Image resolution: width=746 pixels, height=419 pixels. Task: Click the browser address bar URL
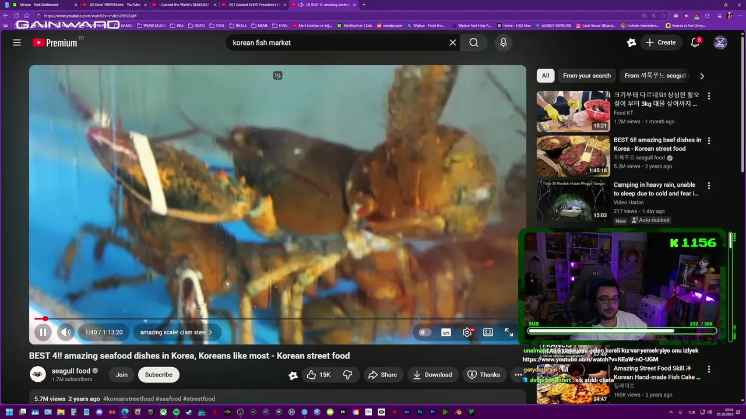[x=90, y=16]
